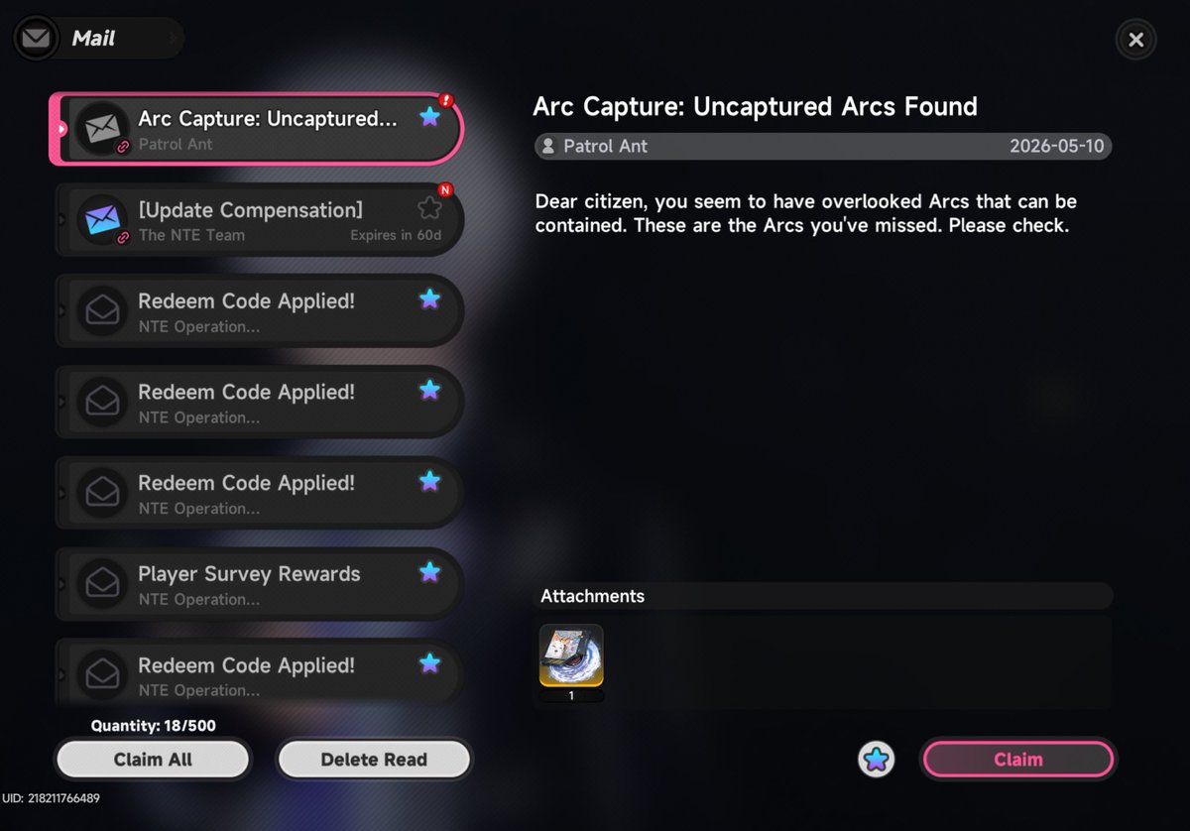The height and width of the screenshot is (831, 1190).
Task: Toggle star on Update Compensation mail
Action: point(429,207)
